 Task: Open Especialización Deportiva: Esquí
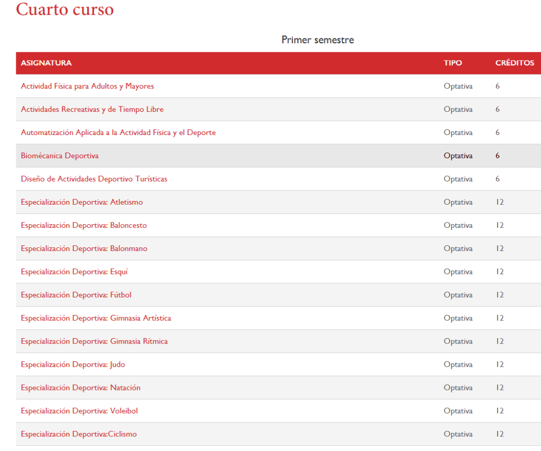click(74, 272)
